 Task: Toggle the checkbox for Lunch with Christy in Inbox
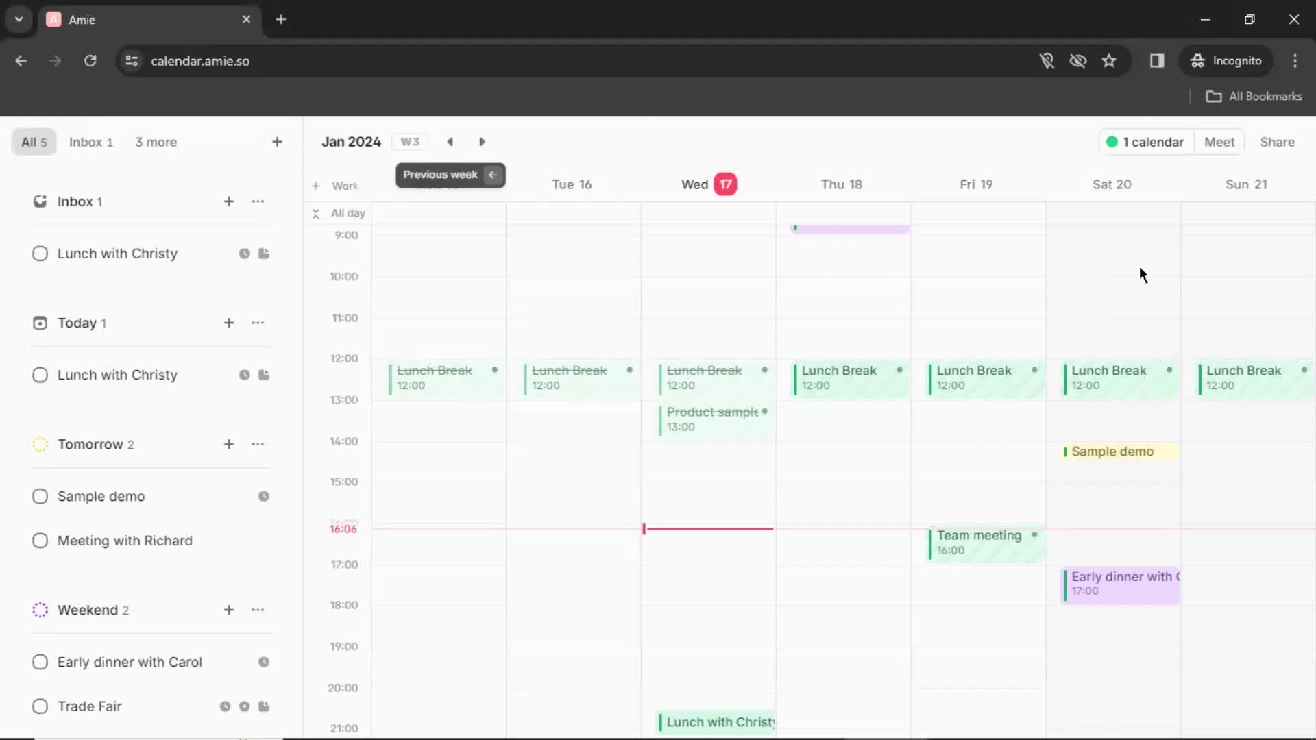click(40, 253)
